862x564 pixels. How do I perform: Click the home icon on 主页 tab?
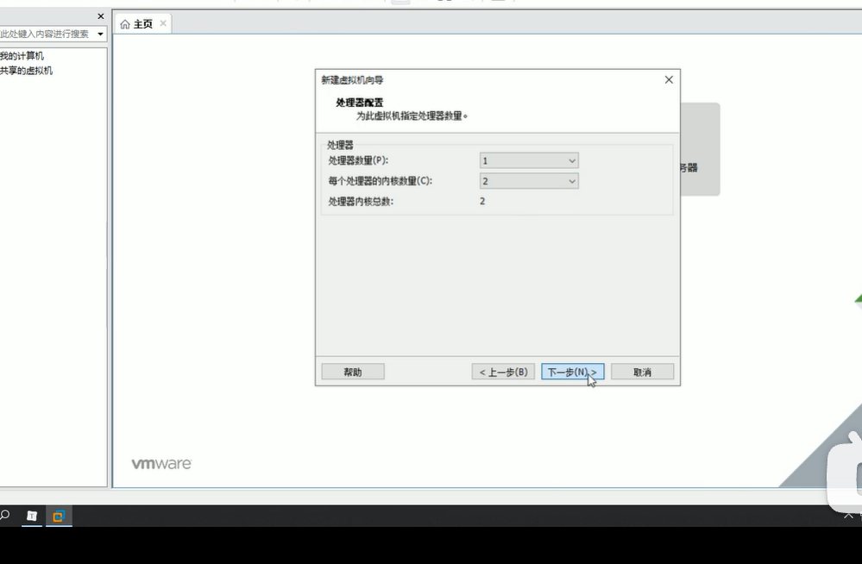[x=125, y=24]
